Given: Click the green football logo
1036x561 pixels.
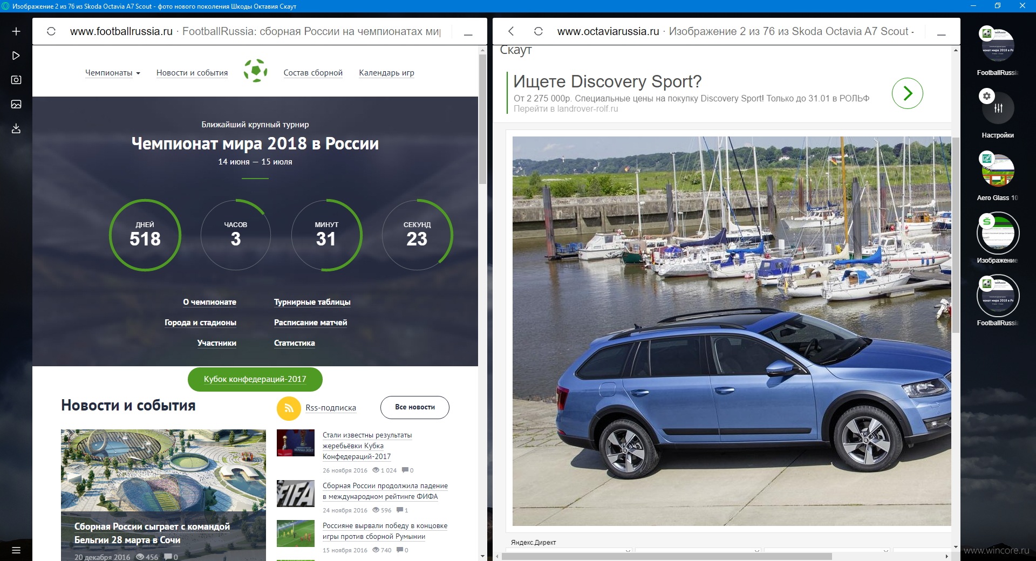Looking at the screenshot, I should point(255,71).
